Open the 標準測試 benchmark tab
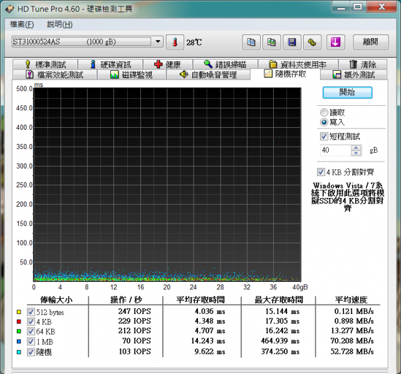This screenshot has width=401, height=374. tap(45, 64)
